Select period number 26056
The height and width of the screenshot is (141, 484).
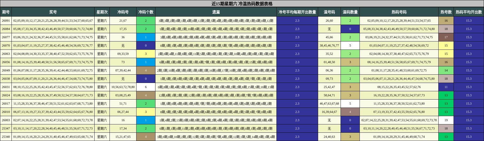pos(6,62)
